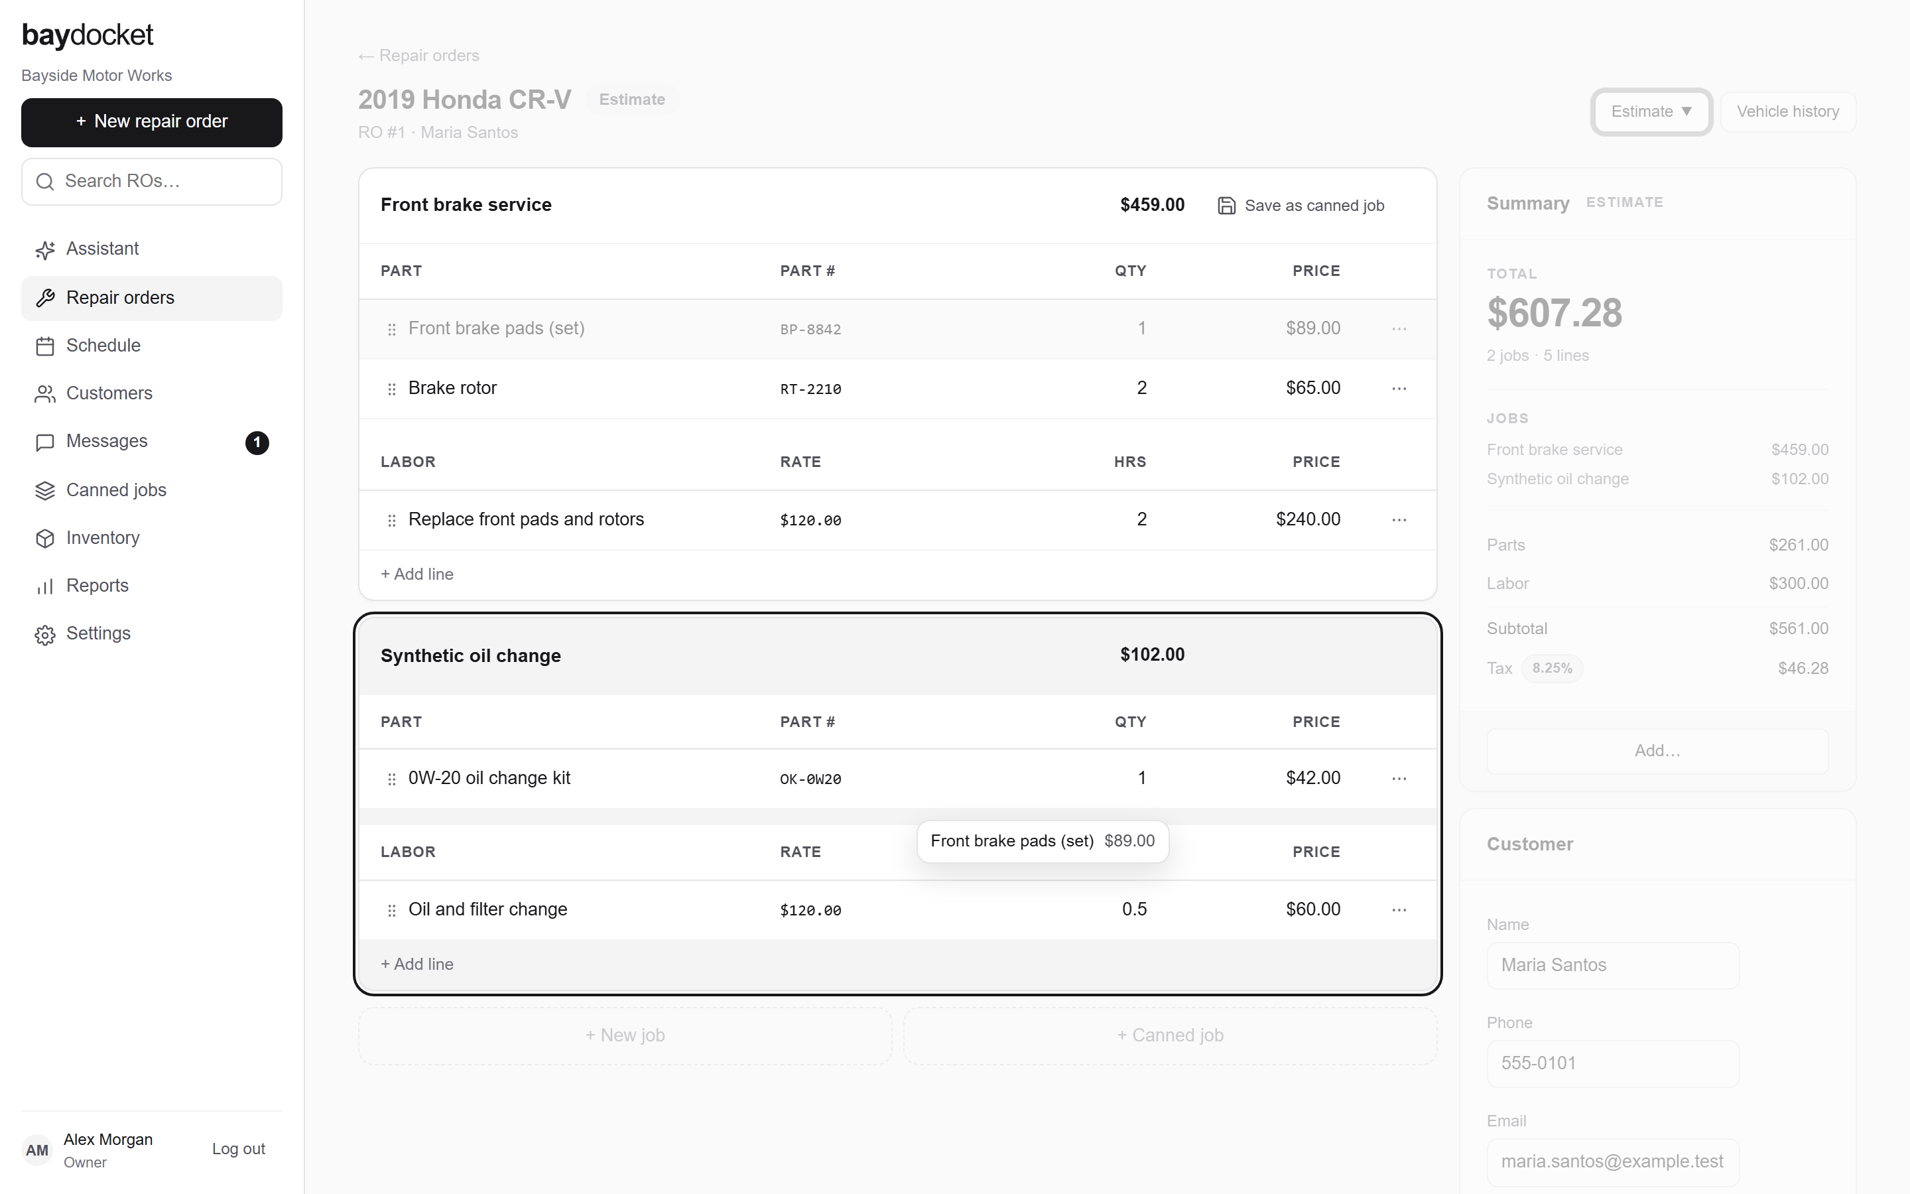Click drag handle for 0W-20 oil change kit
The width and height of the screenshot is (1910, 1194).
click(391, 779)
